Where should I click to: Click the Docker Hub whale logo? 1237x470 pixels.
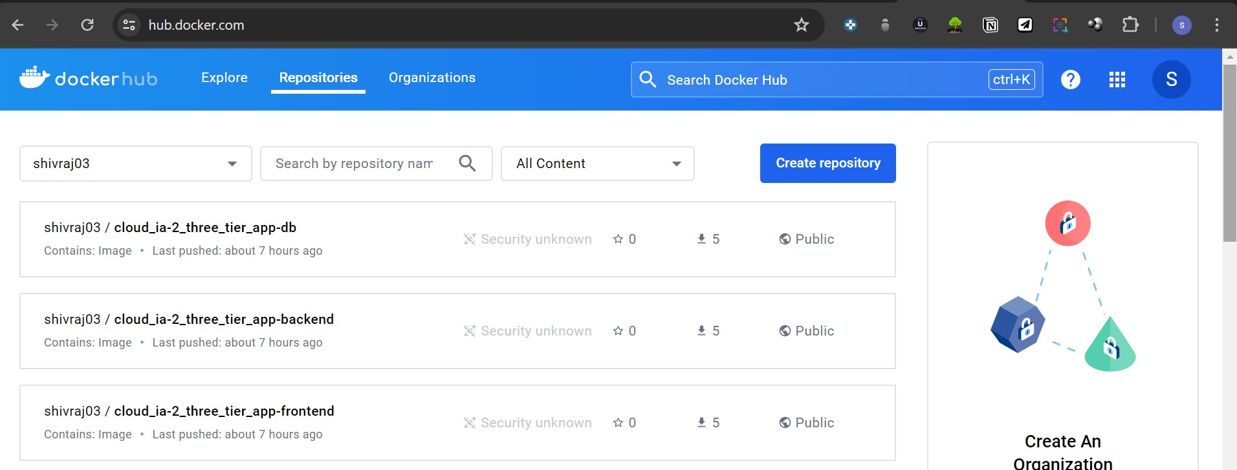click(x=89, y=78)
